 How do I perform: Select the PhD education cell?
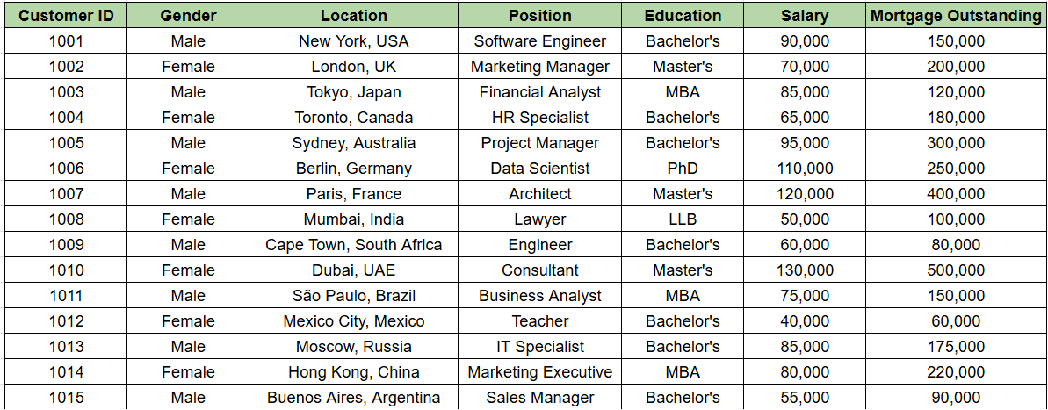683,169
